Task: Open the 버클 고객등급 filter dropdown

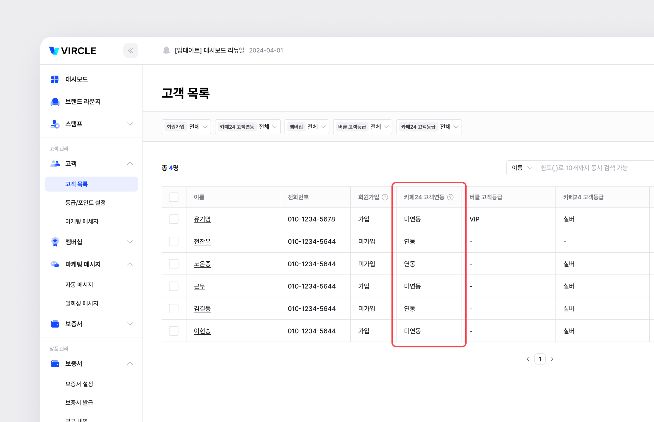Action: [x=363, y=127]
